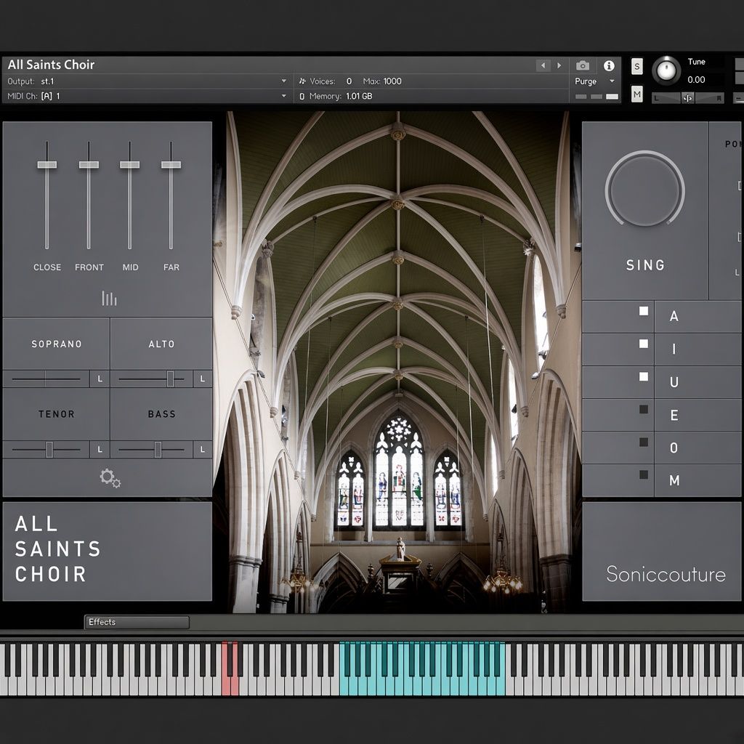The width and height of the screenshot is (744, 744).
Task: Click the Bass pan slider handle
Action: 158,449
